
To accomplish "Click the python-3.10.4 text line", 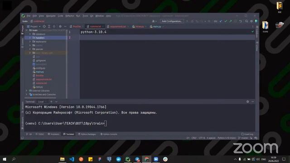I will click(x=93, y=32).
